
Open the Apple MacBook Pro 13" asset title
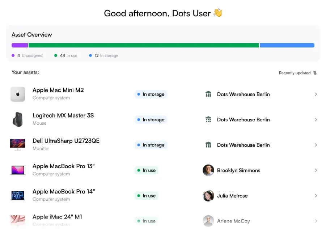[x=64, y=166]
